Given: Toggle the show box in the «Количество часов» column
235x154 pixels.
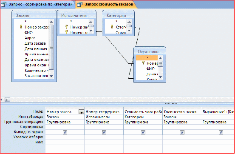Looking at the screenshot, I should pyautogui.click(x=182, y=132).
